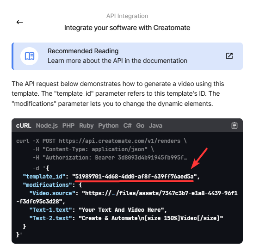Show the C# code example
Viewport: 253px width, 252px height.
pyautogui.click(x=128, y=125)
